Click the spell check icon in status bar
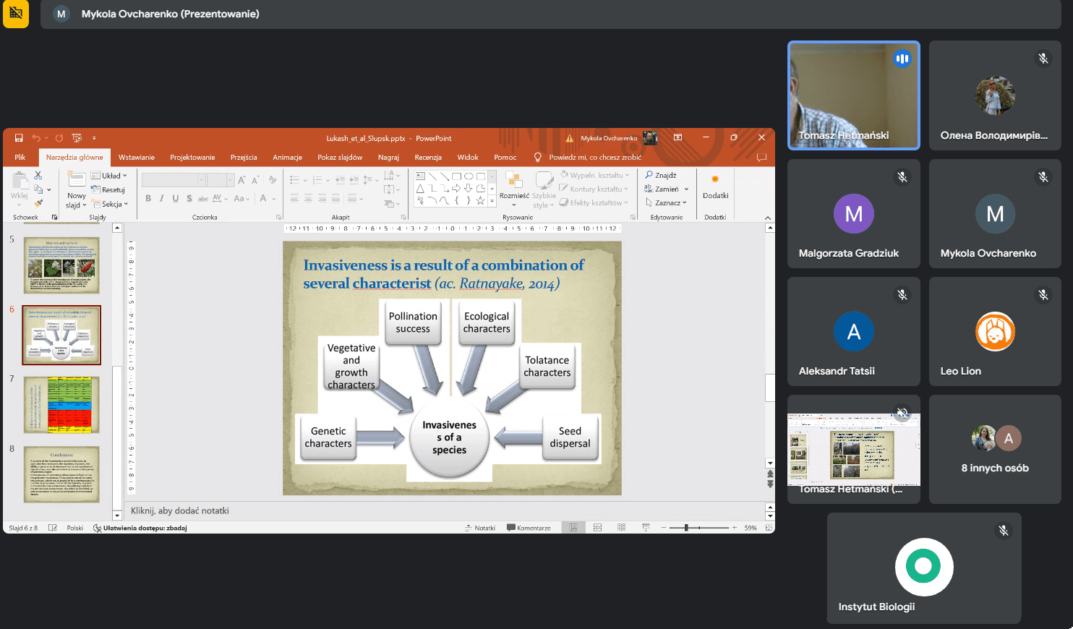 (x=52, y=528)
